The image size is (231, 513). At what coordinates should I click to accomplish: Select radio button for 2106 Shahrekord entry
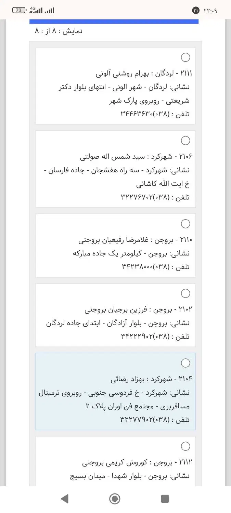(185, 141)
